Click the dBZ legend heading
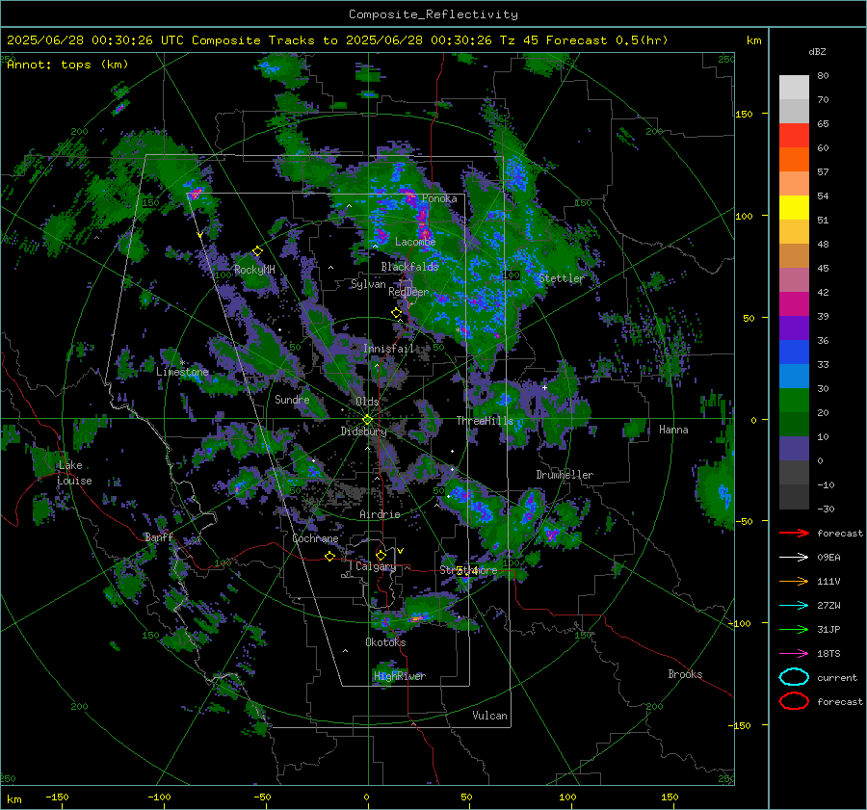The image size is (867, 810). coord(817,52)
